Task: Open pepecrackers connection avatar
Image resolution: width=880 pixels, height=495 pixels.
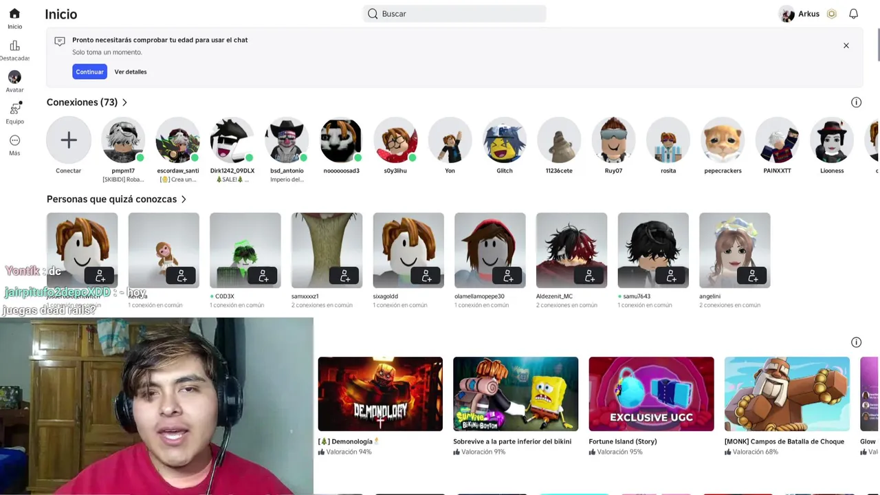Action: coord(723,140)
